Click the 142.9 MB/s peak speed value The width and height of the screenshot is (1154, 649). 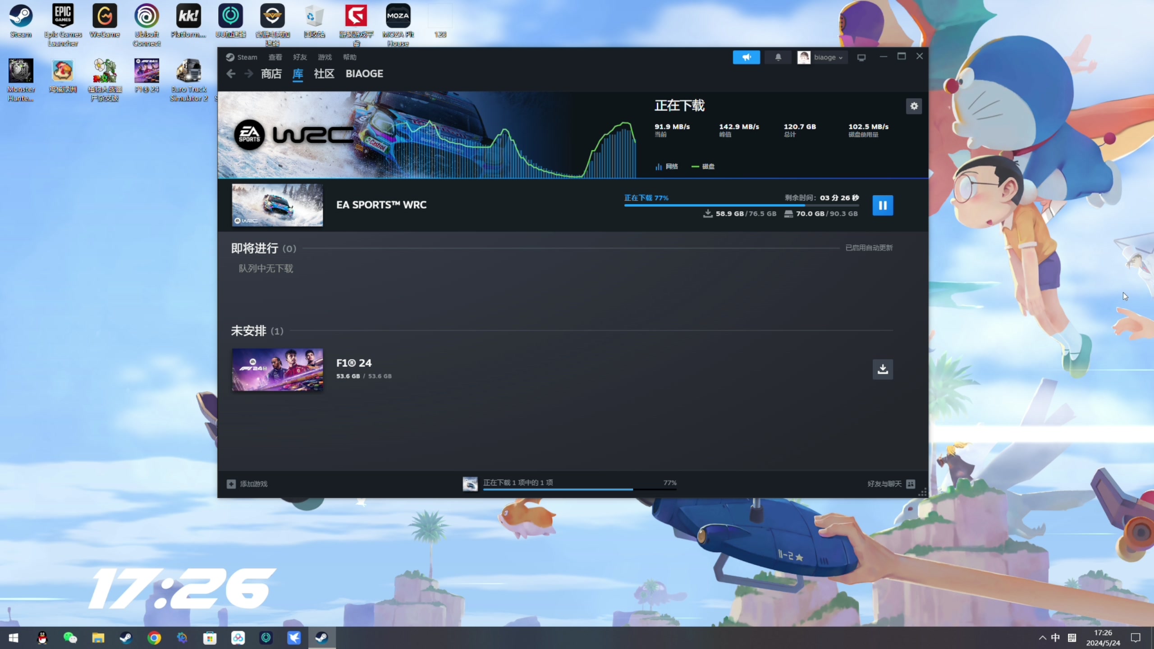click(x=739, y=127)
